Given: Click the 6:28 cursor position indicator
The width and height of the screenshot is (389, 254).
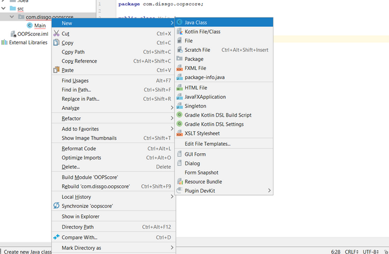Looking at the screenshot, I should (x=336, y=252).
